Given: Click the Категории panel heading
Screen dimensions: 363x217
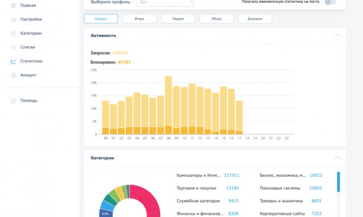Looking at the screenshot, I should (x=102, y=158).
